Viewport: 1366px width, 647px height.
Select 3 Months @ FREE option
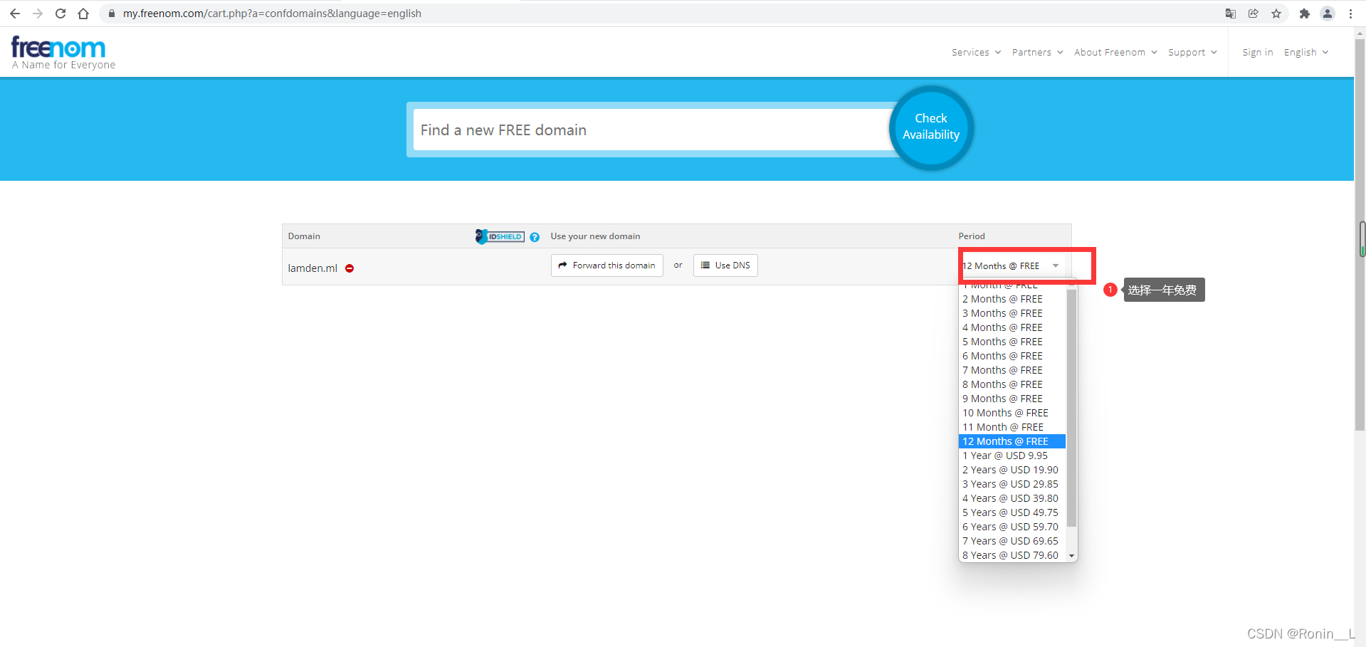pyautogui.click(x=1012, y=313)
